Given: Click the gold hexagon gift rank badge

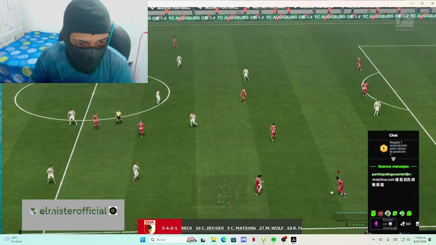Looking at the screenshot, I should click(384, 149).
